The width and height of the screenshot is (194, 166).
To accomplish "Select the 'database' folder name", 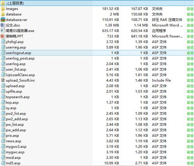I will pos(14,14).
